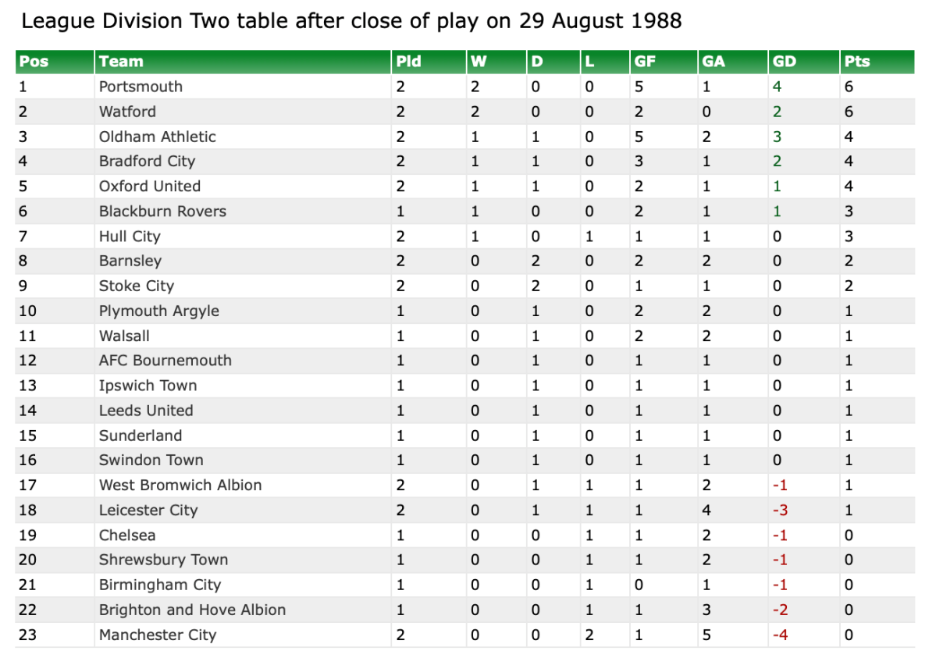
Task: Click Manchester City team name
Action: [x=157, y=635]
